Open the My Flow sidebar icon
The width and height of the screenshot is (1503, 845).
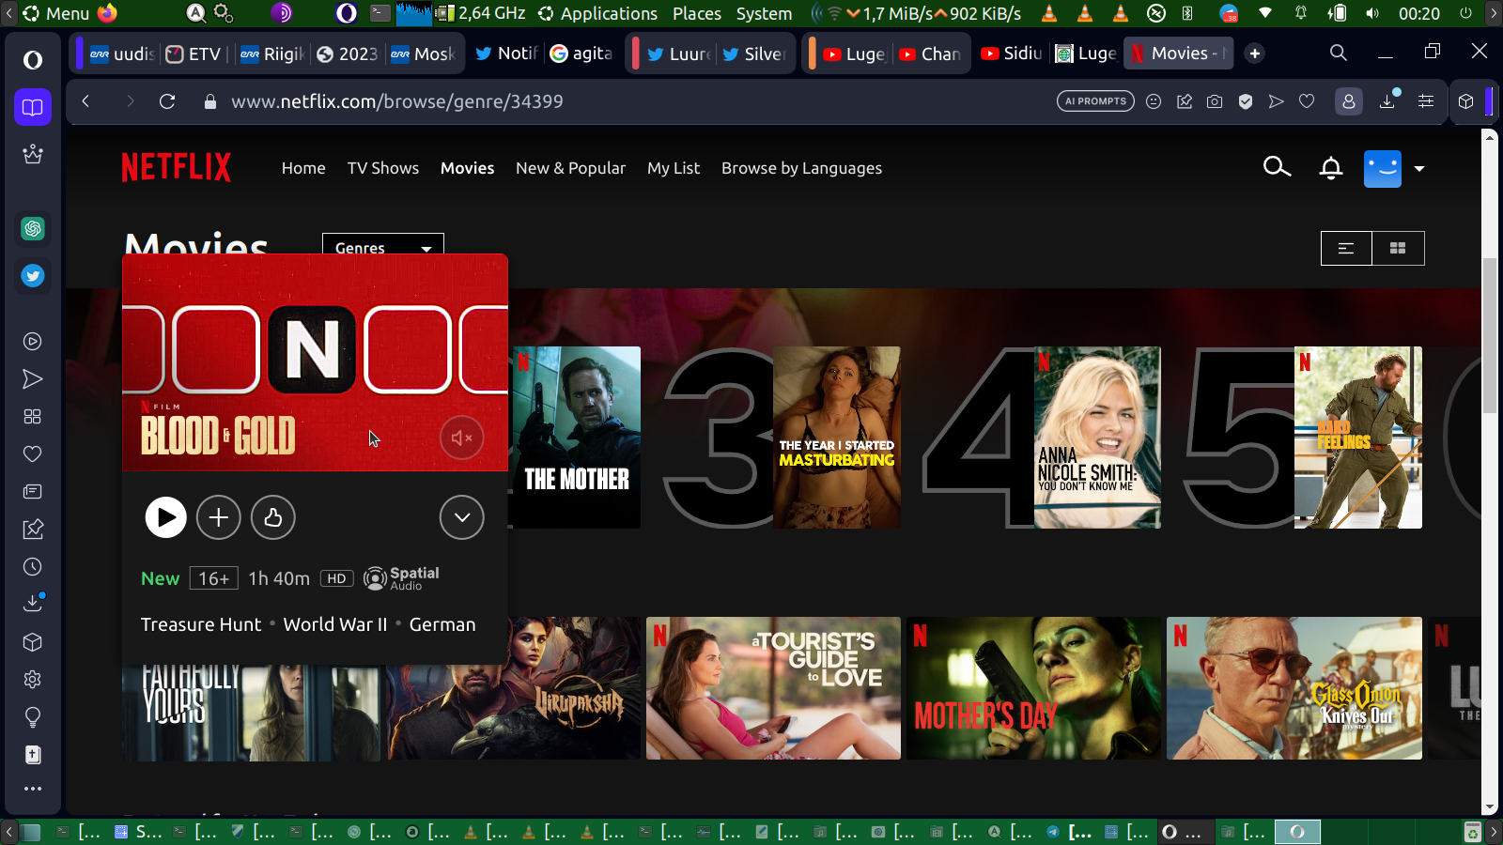(33, 379)
